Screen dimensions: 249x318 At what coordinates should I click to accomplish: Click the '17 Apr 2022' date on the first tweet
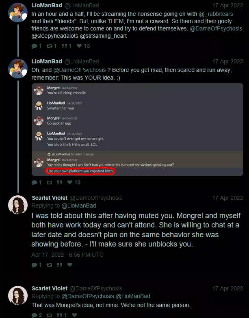[x=227, y=4]
